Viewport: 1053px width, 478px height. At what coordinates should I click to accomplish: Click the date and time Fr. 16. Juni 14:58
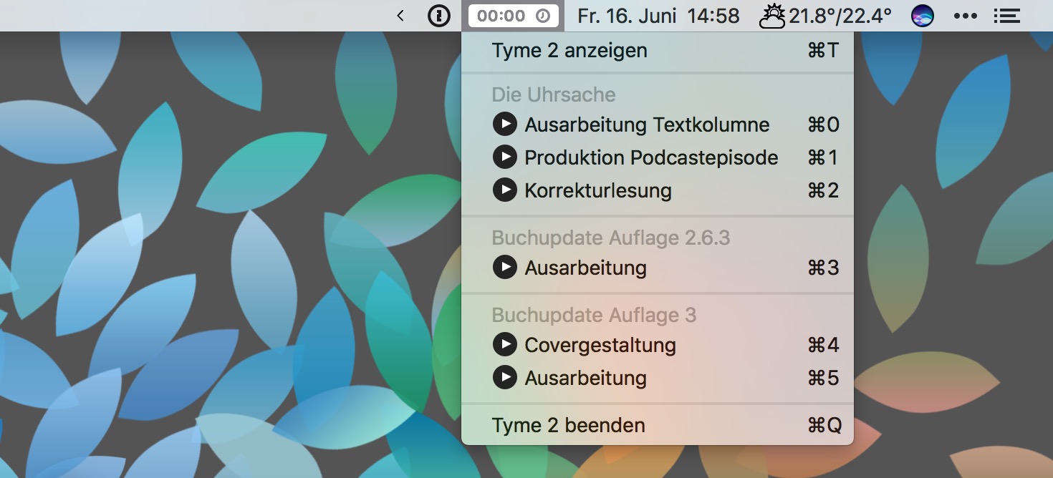coord(658,16)
